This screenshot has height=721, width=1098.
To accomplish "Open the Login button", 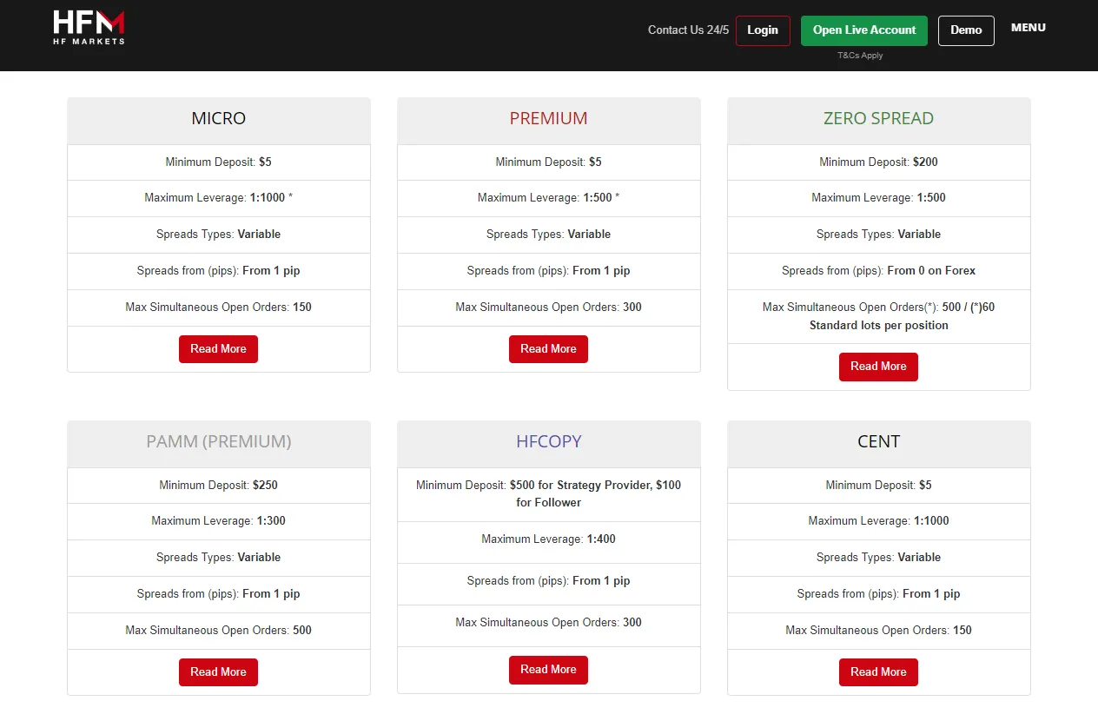I will click(763, 30).
